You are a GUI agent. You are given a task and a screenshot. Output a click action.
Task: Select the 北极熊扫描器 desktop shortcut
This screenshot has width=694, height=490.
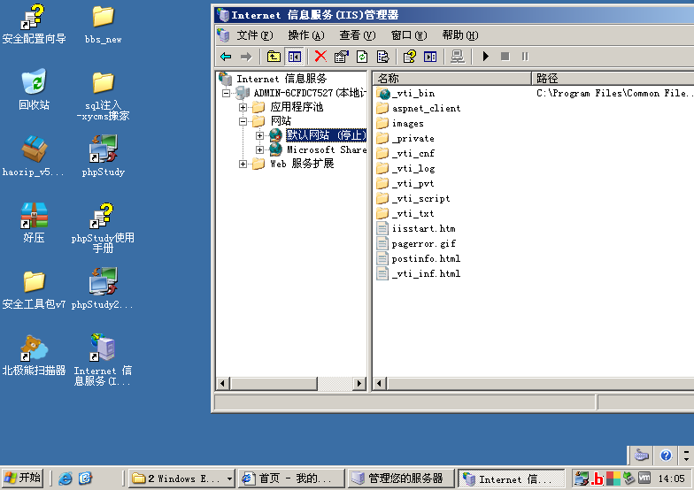(x=34, y=355)
